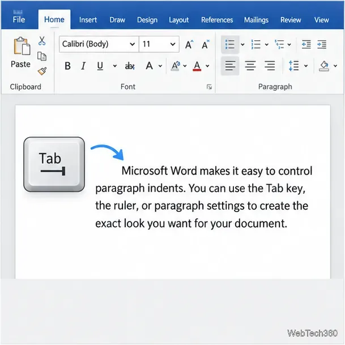Select the Format Painter brush
The image size is (345, 345).
click(42, 71)
